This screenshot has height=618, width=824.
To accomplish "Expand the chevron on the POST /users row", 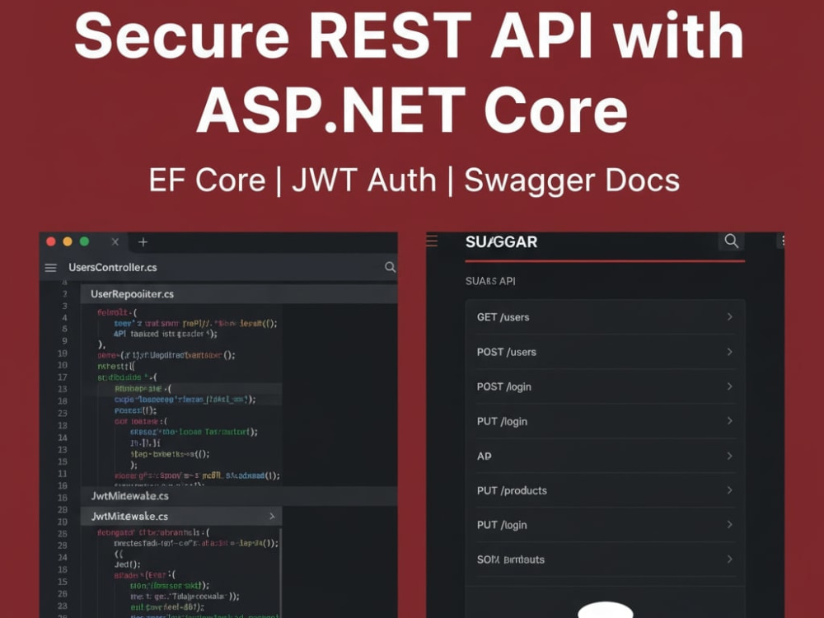I will (x=729, y=352).
